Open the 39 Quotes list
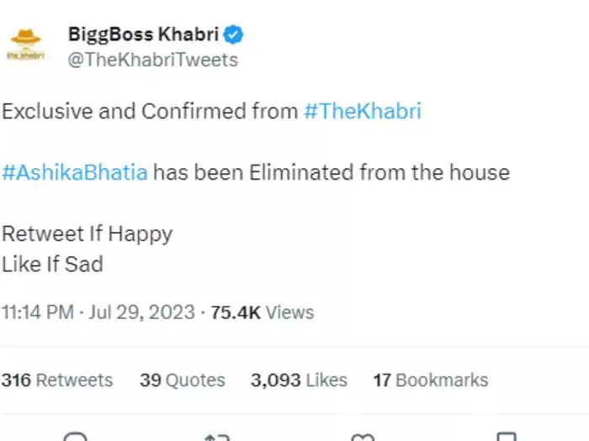The image size is (589, 441). tap(183, 380)
